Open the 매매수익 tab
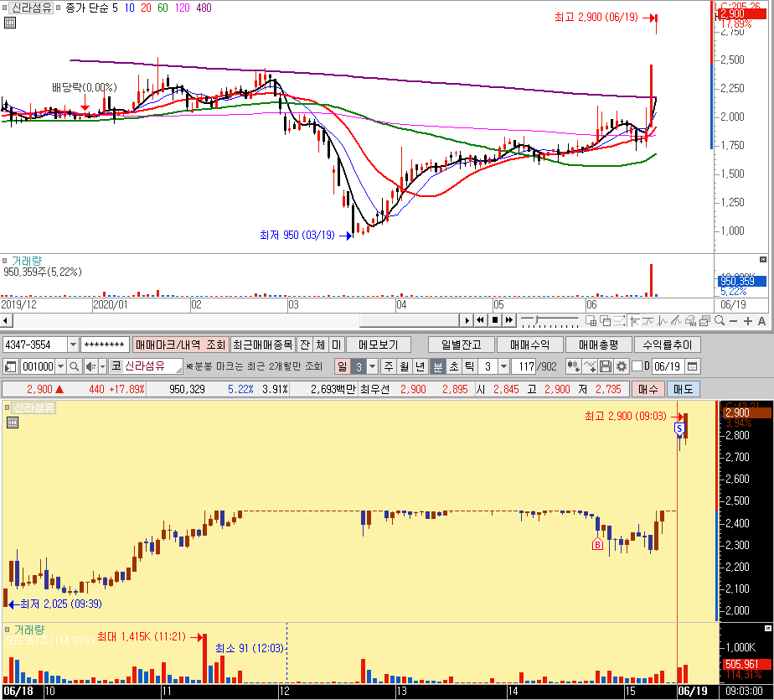 [529, 345]
